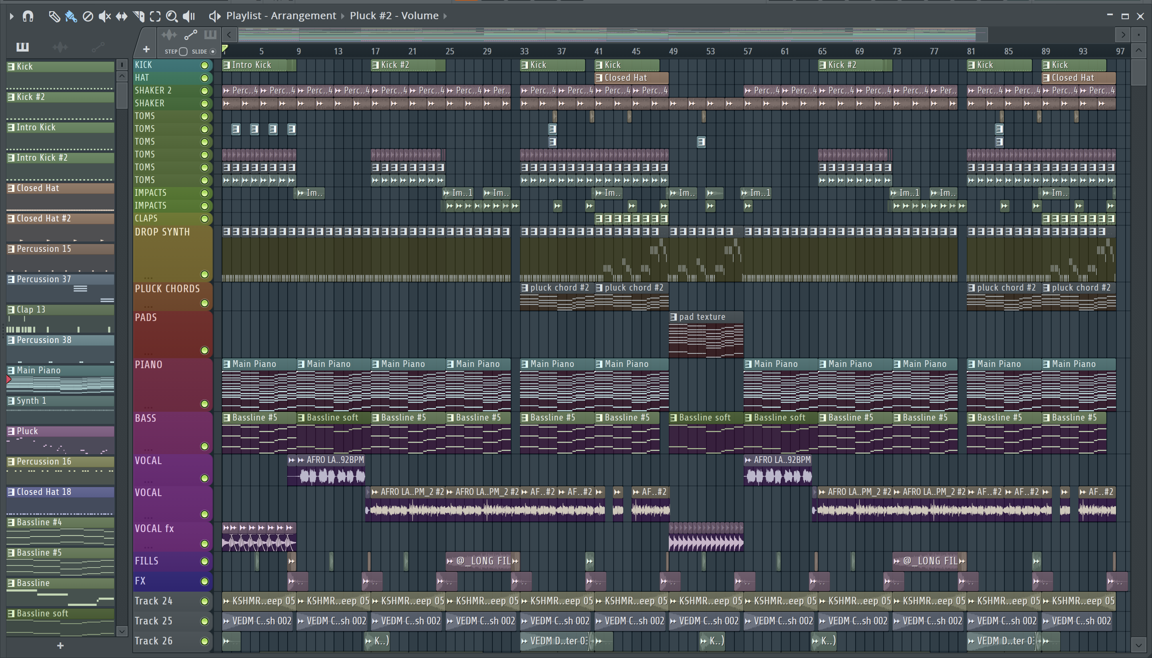The height and width of the screenshot is (658, 1152).
Task: Open the first pluck chord #2 clip menu
Action: [524, 287]
